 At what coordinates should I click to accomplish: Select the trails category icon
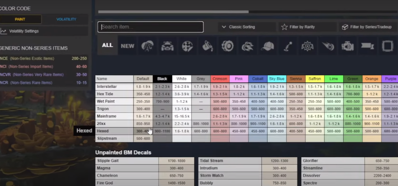pos(328,46)
